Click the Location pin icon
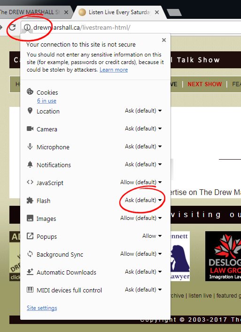 click(x=30, y=111)
